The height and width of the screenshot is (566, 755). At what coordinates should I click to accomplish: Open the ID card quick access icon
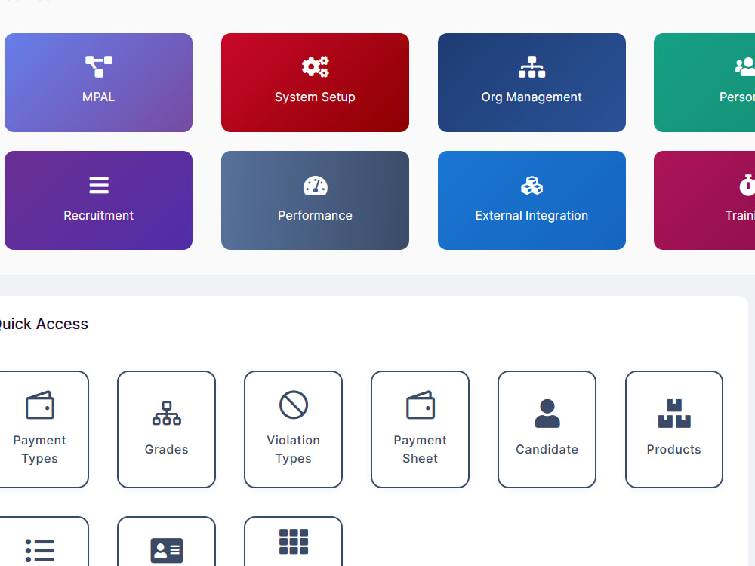[167, 551]
